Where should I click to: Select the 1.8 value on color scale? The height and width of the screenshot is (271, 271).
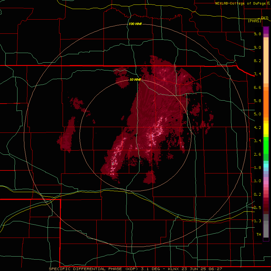(x=257, y=168)
